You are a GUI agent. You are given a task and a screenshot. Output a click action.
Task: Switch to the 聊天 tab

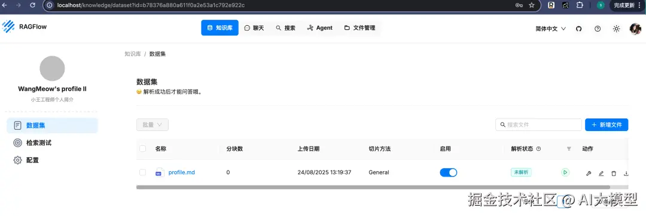pyautogui.click(x=254, y=28)
